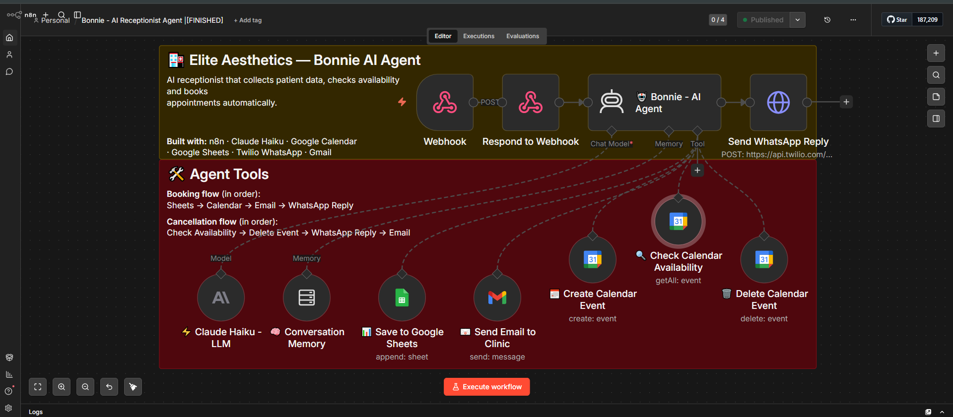Click the n8n logo
Viewport: 953px width, 417px height.
(21, 15)
